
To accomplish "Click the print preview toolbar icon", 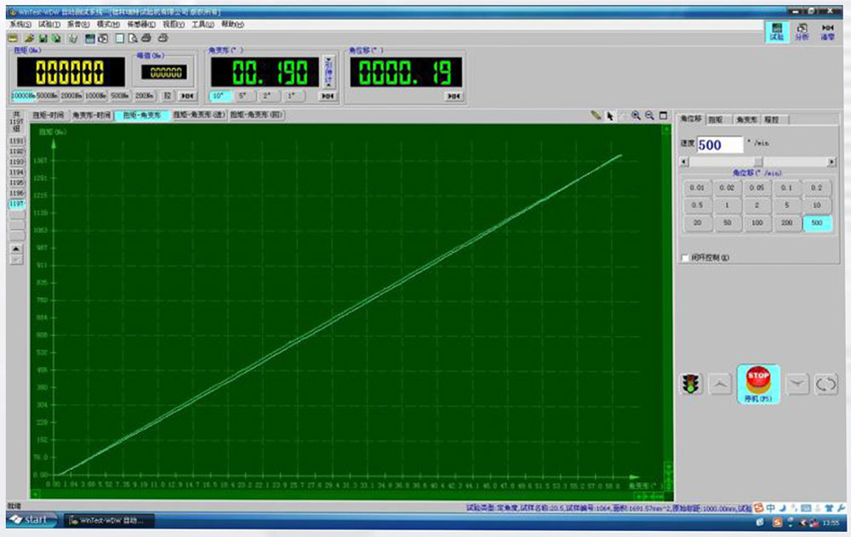I will [x=133, y=38].
